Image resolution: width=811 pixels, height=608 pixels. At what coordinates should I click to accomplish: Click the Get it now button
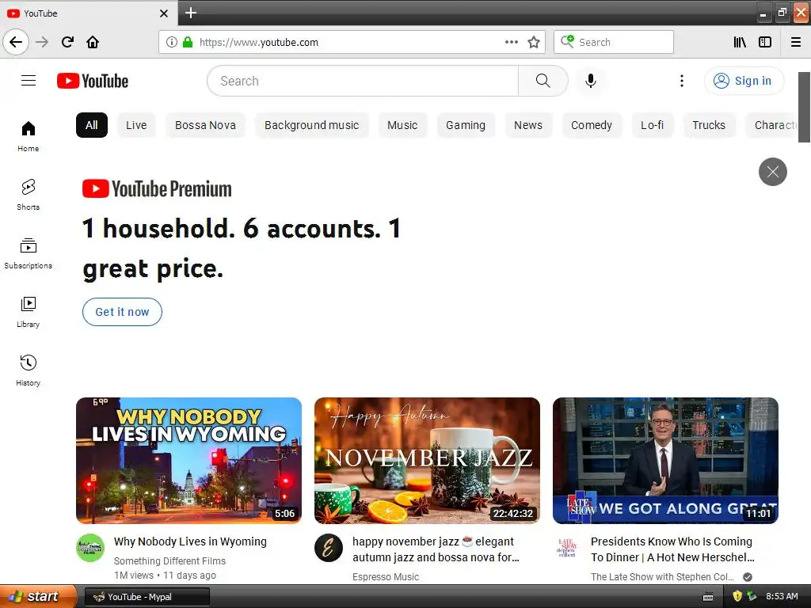(122, 312)
